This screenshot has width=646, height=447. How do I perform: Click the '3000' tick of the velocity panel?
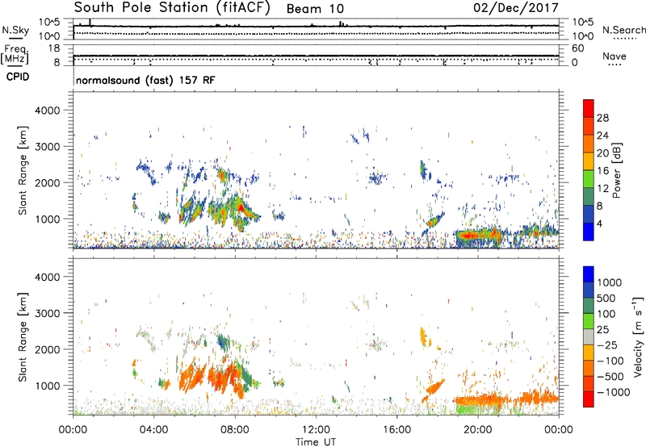[x=47, y=313]
